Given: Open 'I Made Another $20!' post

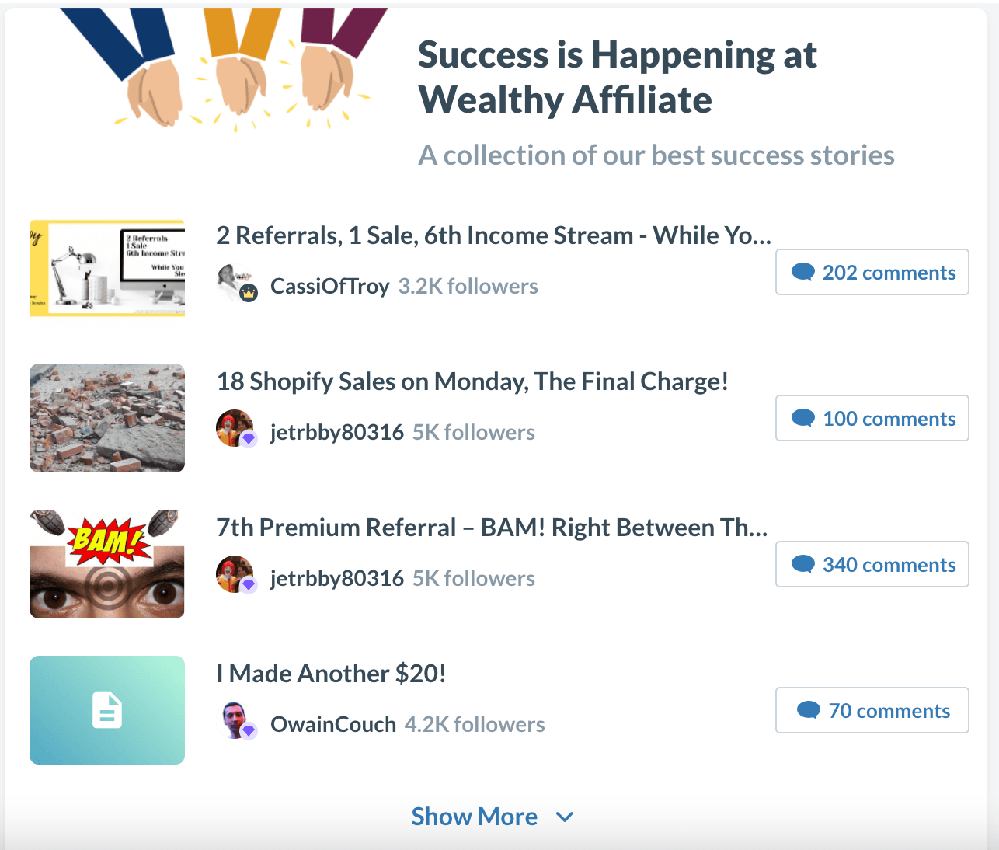Looking at the screenshot, I should 332,674.
